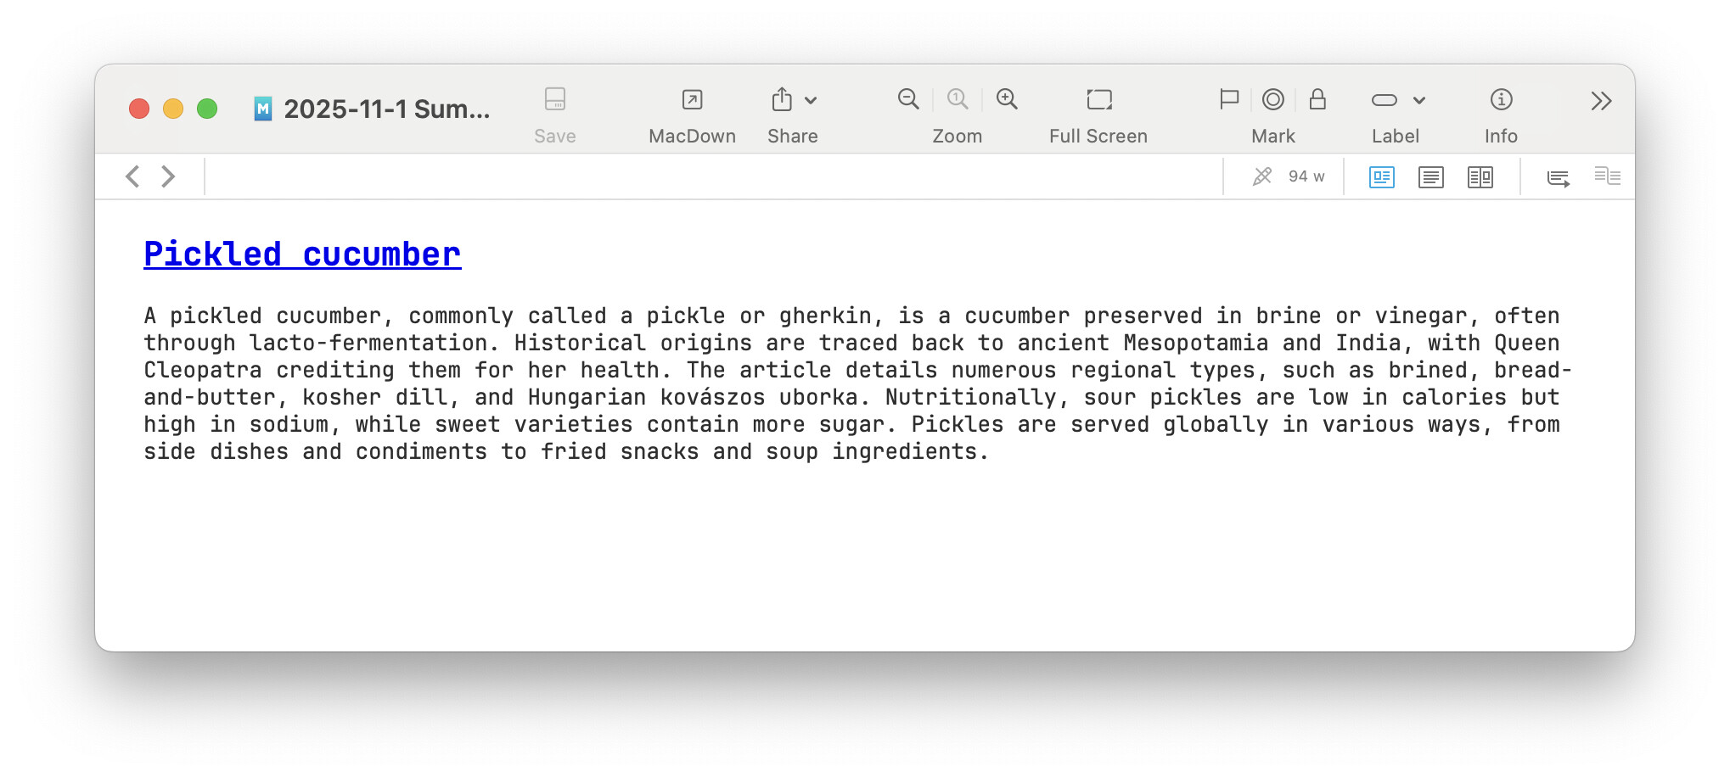Open the document in MacDown

pyautogui.click(x=692, y=100)
